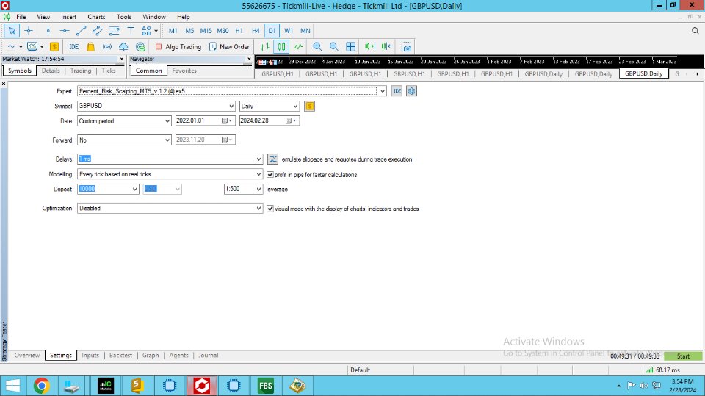
Task: Expand the Optimization dropdown
Action: (x=258, y=209)
